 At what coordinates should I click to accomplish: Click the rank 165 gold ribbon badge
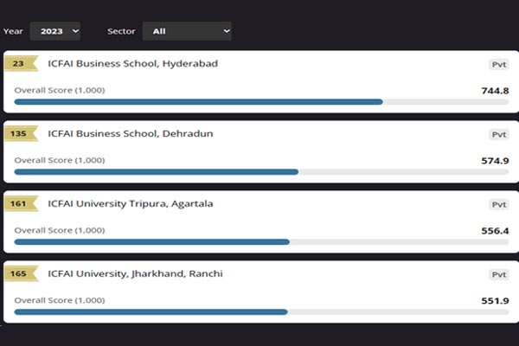(x=21, y=273)
